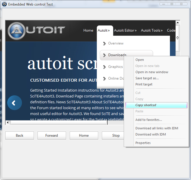Maximize the Embedded Web control Test window
The width and height of the screenshot is (191, 180).
[x=172, y=4]
